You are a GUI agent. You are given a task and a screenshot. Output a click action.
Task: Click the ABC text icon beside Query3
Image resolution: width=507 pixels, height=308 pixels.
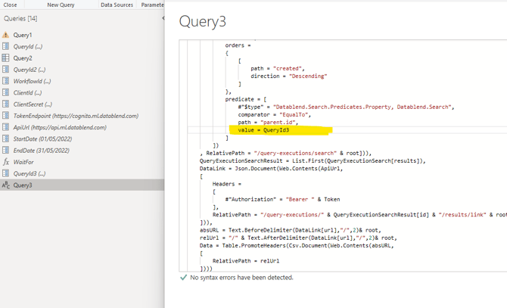(5, 185)
